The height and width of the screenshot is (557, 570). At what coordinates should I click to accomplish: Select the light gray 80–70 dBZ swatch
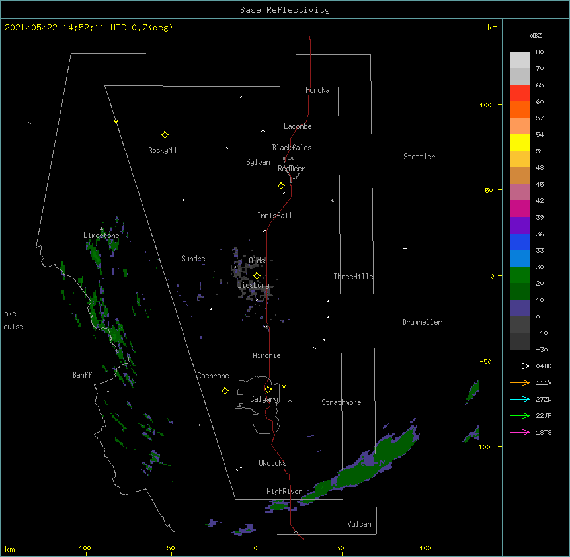coord(520,60)
